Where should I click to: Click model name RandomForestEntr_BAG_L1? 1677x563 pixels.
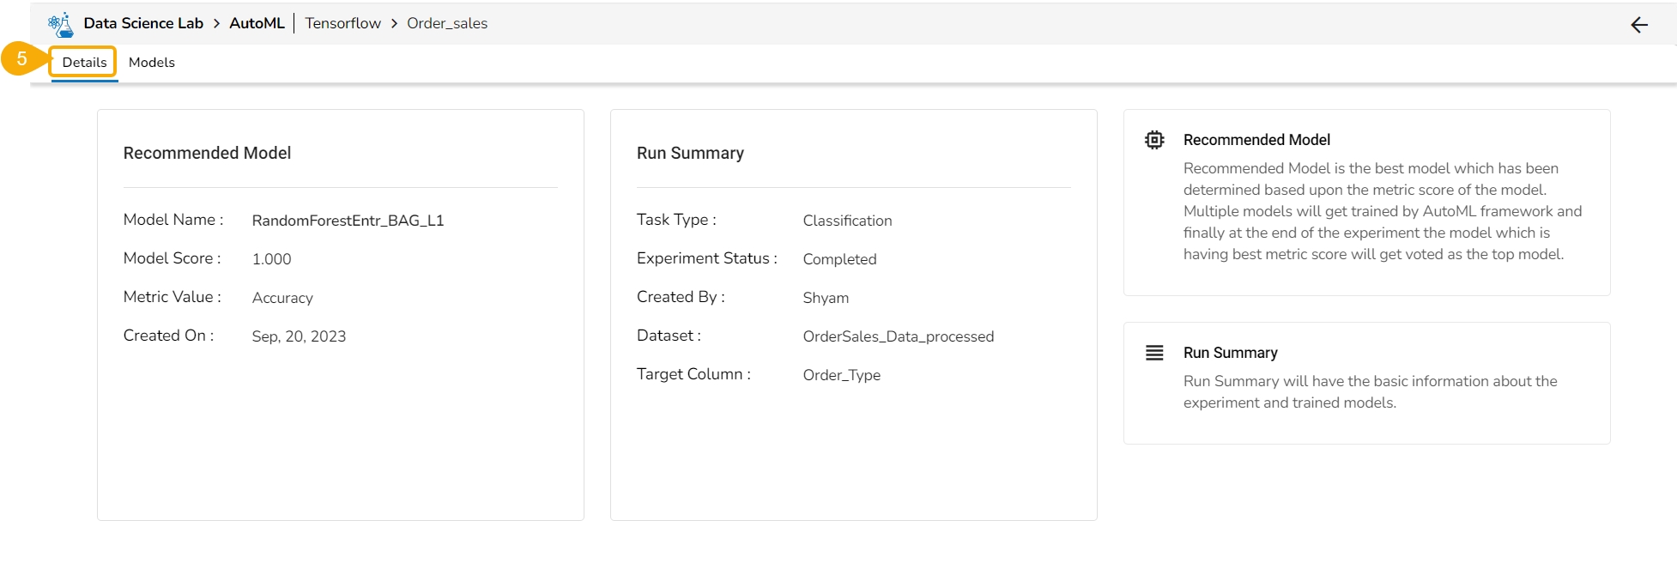click(x=348, y=221)
